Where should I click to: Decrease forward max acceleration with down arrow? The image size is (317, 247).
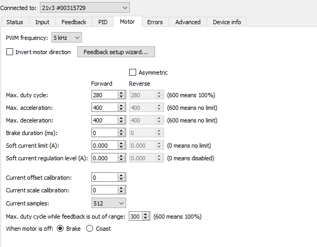click(121, 110)
